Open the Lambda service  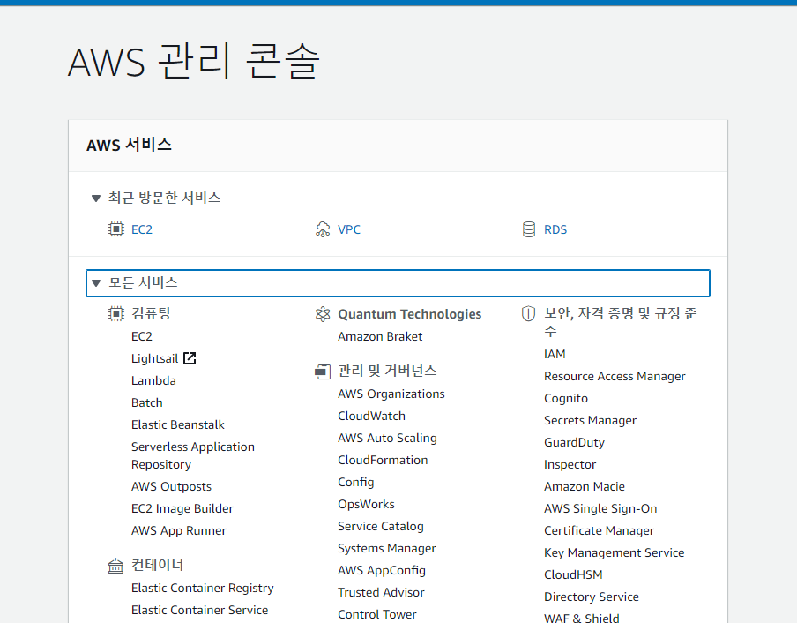coord(153,380)
